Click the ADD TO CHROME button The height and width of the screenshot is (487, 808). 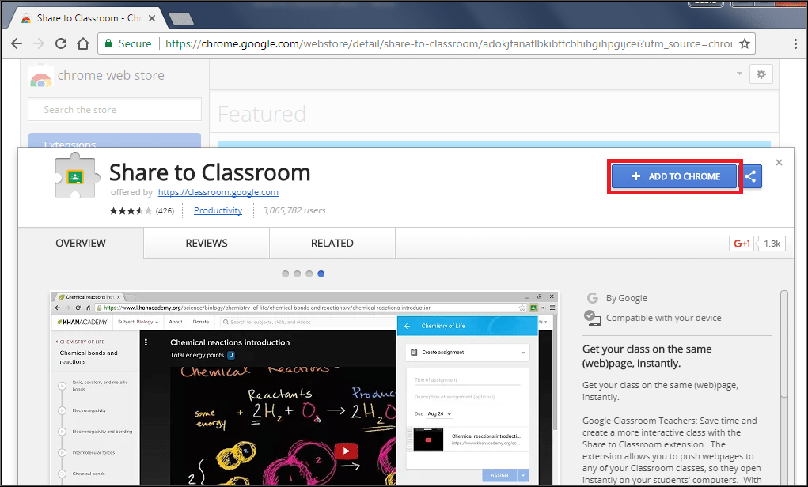(674, 176)
